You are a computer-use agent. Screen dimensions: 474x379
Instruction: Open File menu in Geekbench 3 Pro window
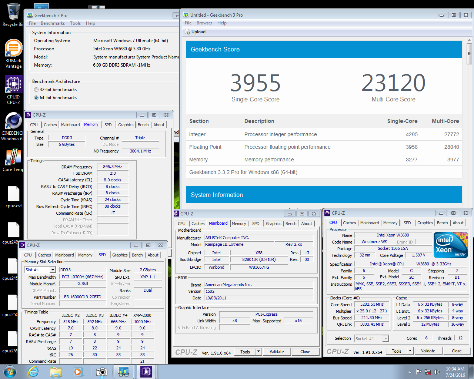pos(33,23)
